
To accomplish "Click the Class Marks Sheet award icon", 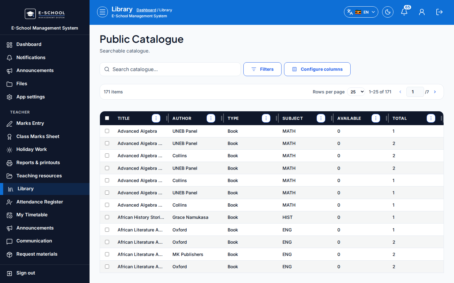I will click(x=9, y=137).
